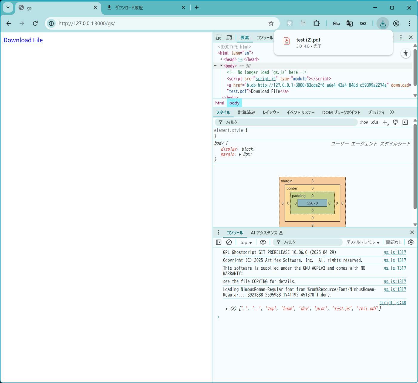Open the script.js:48 source link
Viewport: 418px width, 383px height.
pos(393,303)
